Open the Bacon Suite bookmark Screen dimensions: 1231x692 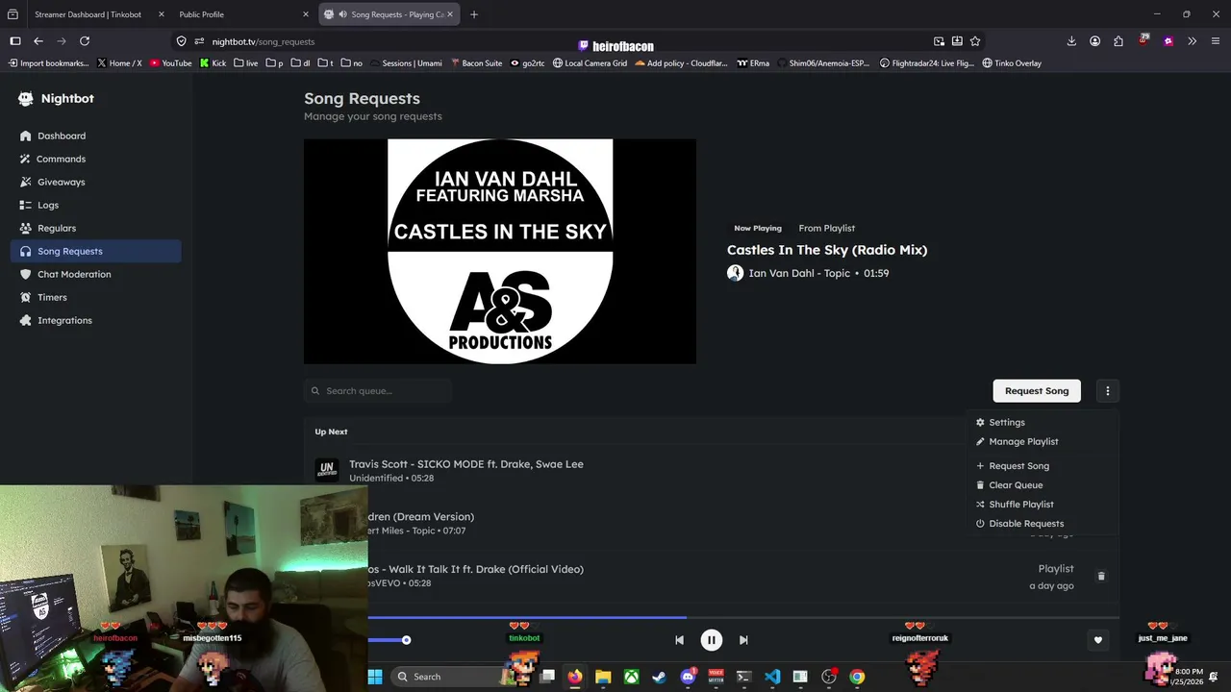point(476,63)
